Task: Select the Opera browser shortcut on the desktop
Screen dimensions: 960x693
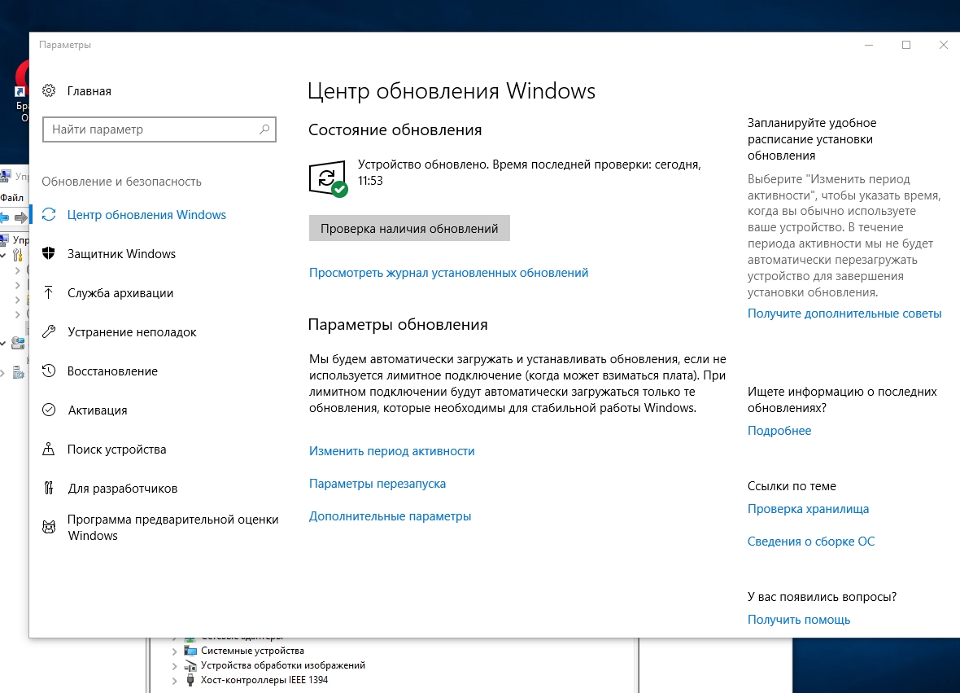Action: click(x=21, y=90)
